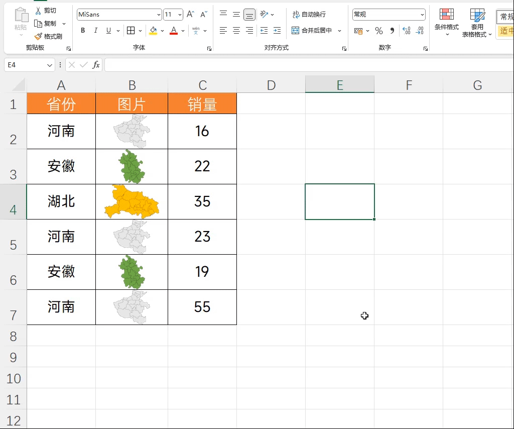The height and width of the screenshot is (429, 514).
Task: Expand the number format 常规 dropdown
Action: coord(422,15)
